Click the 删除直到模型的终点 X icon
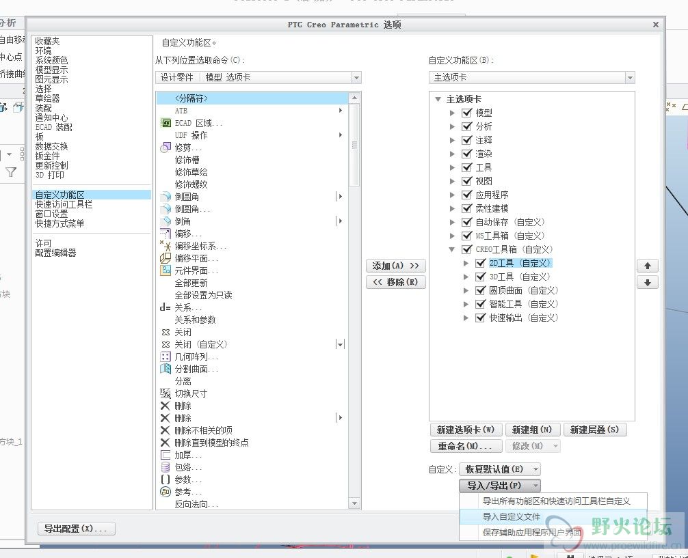The image size is (688, 558). point(165,443)
